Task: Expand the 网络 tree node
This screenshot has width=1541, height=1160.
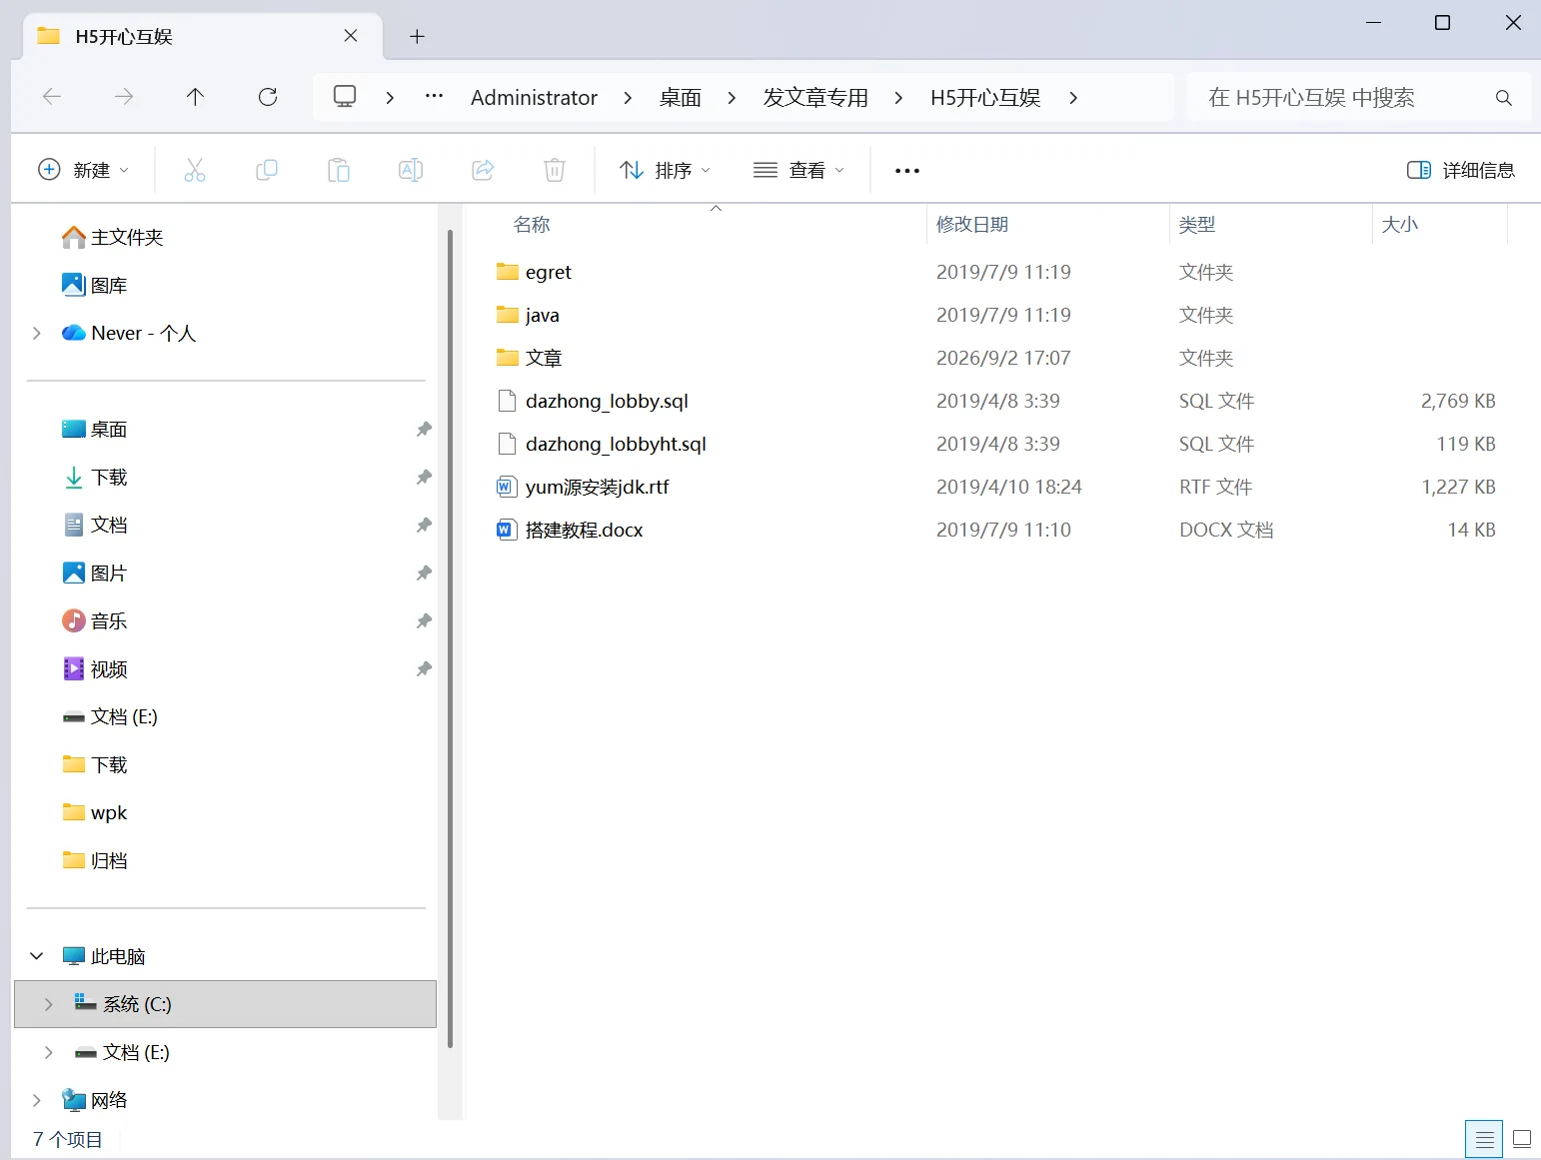Action: (x=37, y=1100)
